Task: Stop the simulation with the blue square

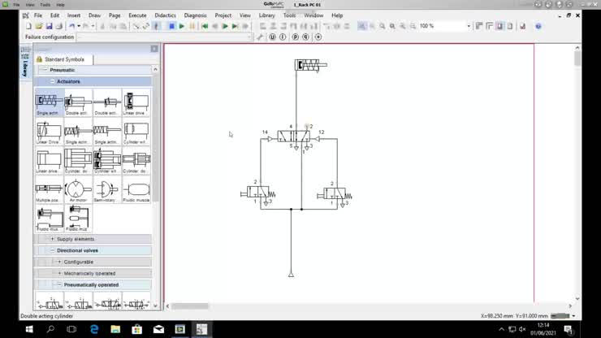Action: click(x=171, y=26)
